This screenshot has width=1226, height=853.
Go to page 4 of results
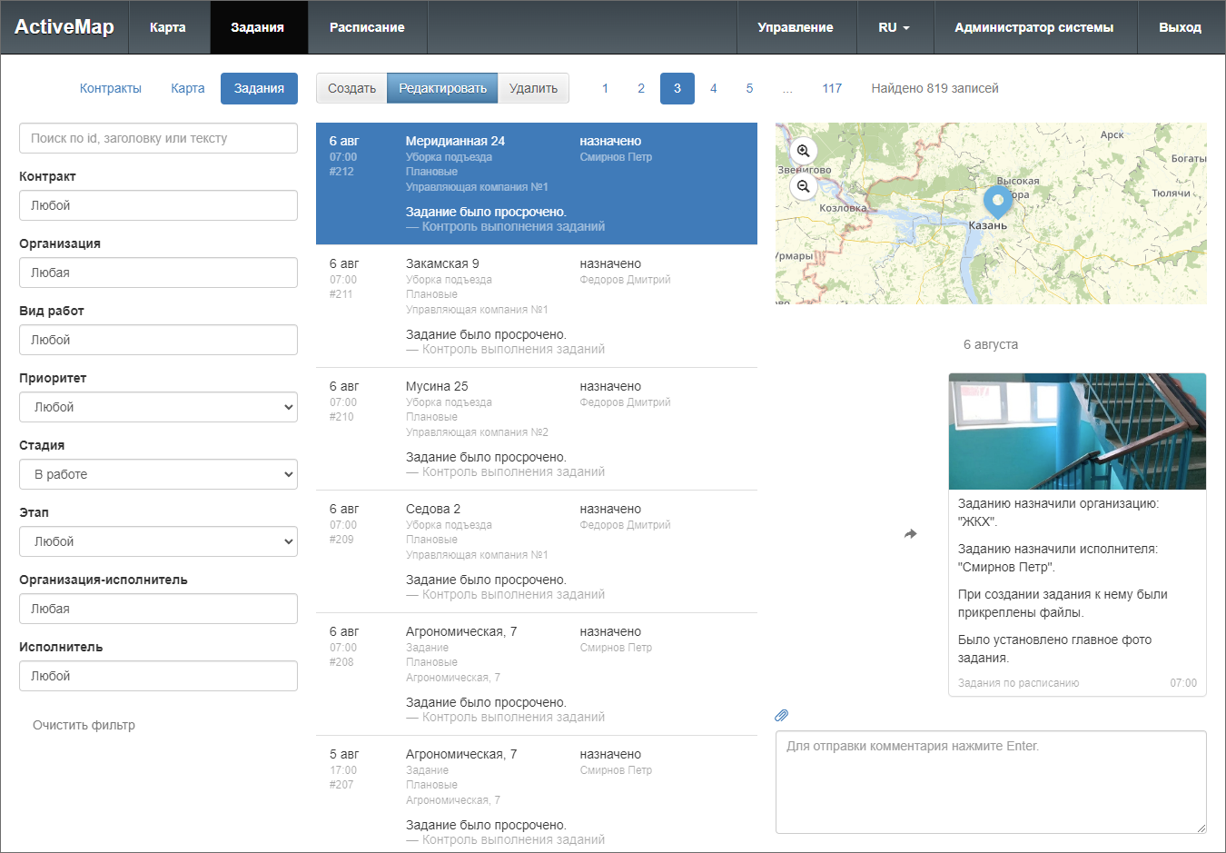point(713,88)
